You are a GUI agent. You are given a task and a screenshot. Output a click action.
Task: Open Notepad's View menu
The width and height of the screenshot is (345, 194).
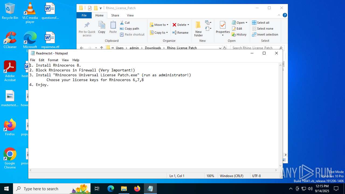[65, 60]
